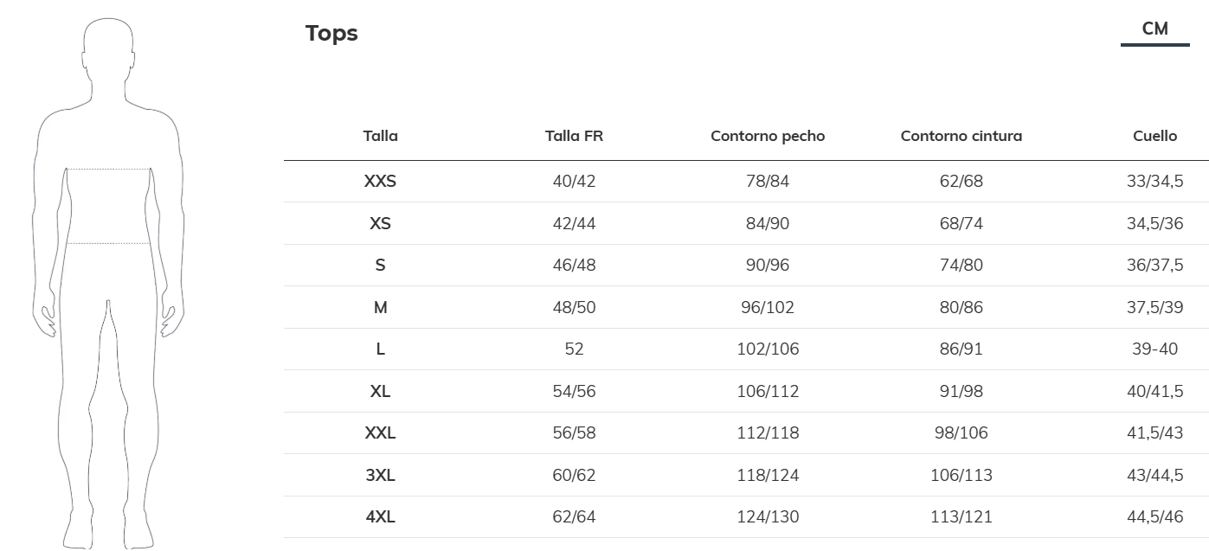Click the Contorno pecho column header
This screenshot has width=1209, height=551.
coord(768,136)
